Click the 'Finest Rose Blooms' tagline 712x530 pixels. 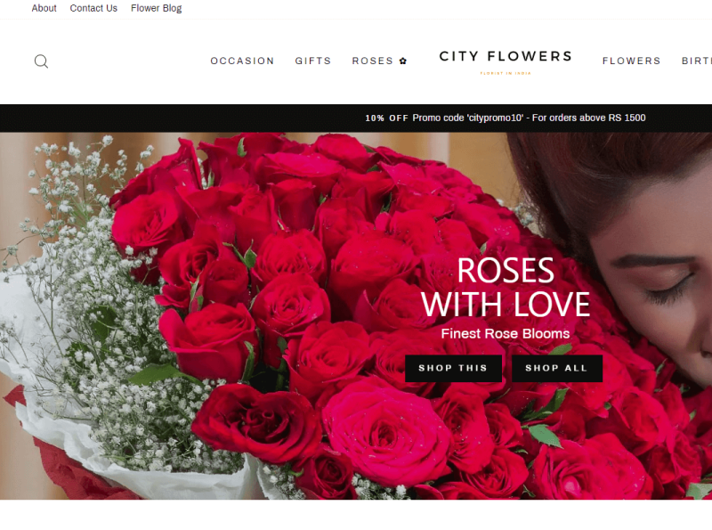point(506,332)
